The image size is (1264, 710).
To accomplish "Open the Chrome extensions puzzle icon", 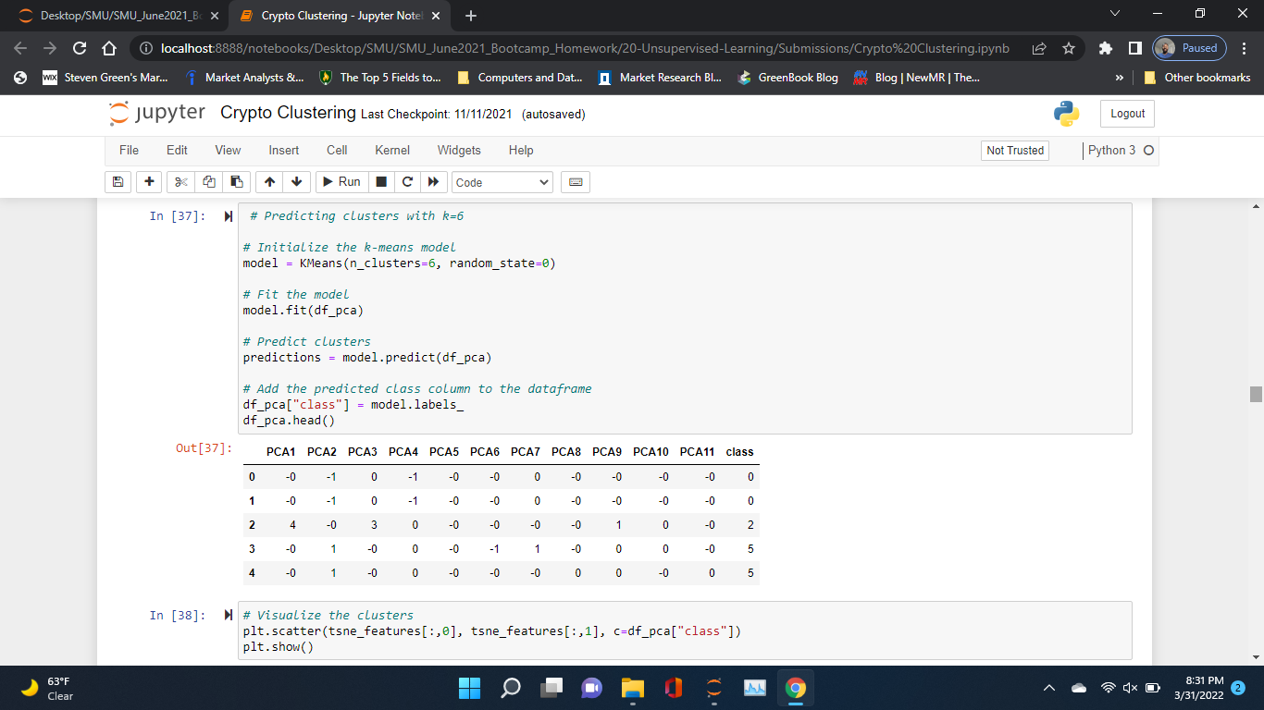I will point(1105,48).
